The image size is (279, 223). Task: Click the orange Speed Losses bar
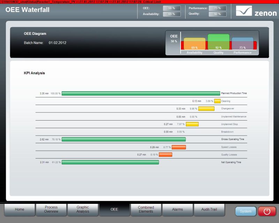click(x=179, y=147)
